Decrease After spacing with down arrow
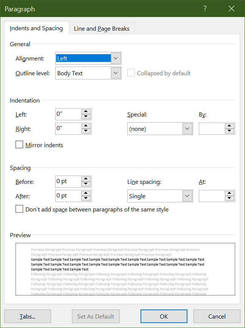This screenshot has width=245, height=328. tap(86, 198)
